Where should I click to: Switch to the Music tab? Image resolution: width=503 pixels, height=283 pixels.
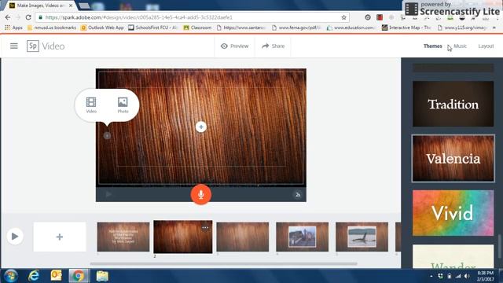coord(460,46)
